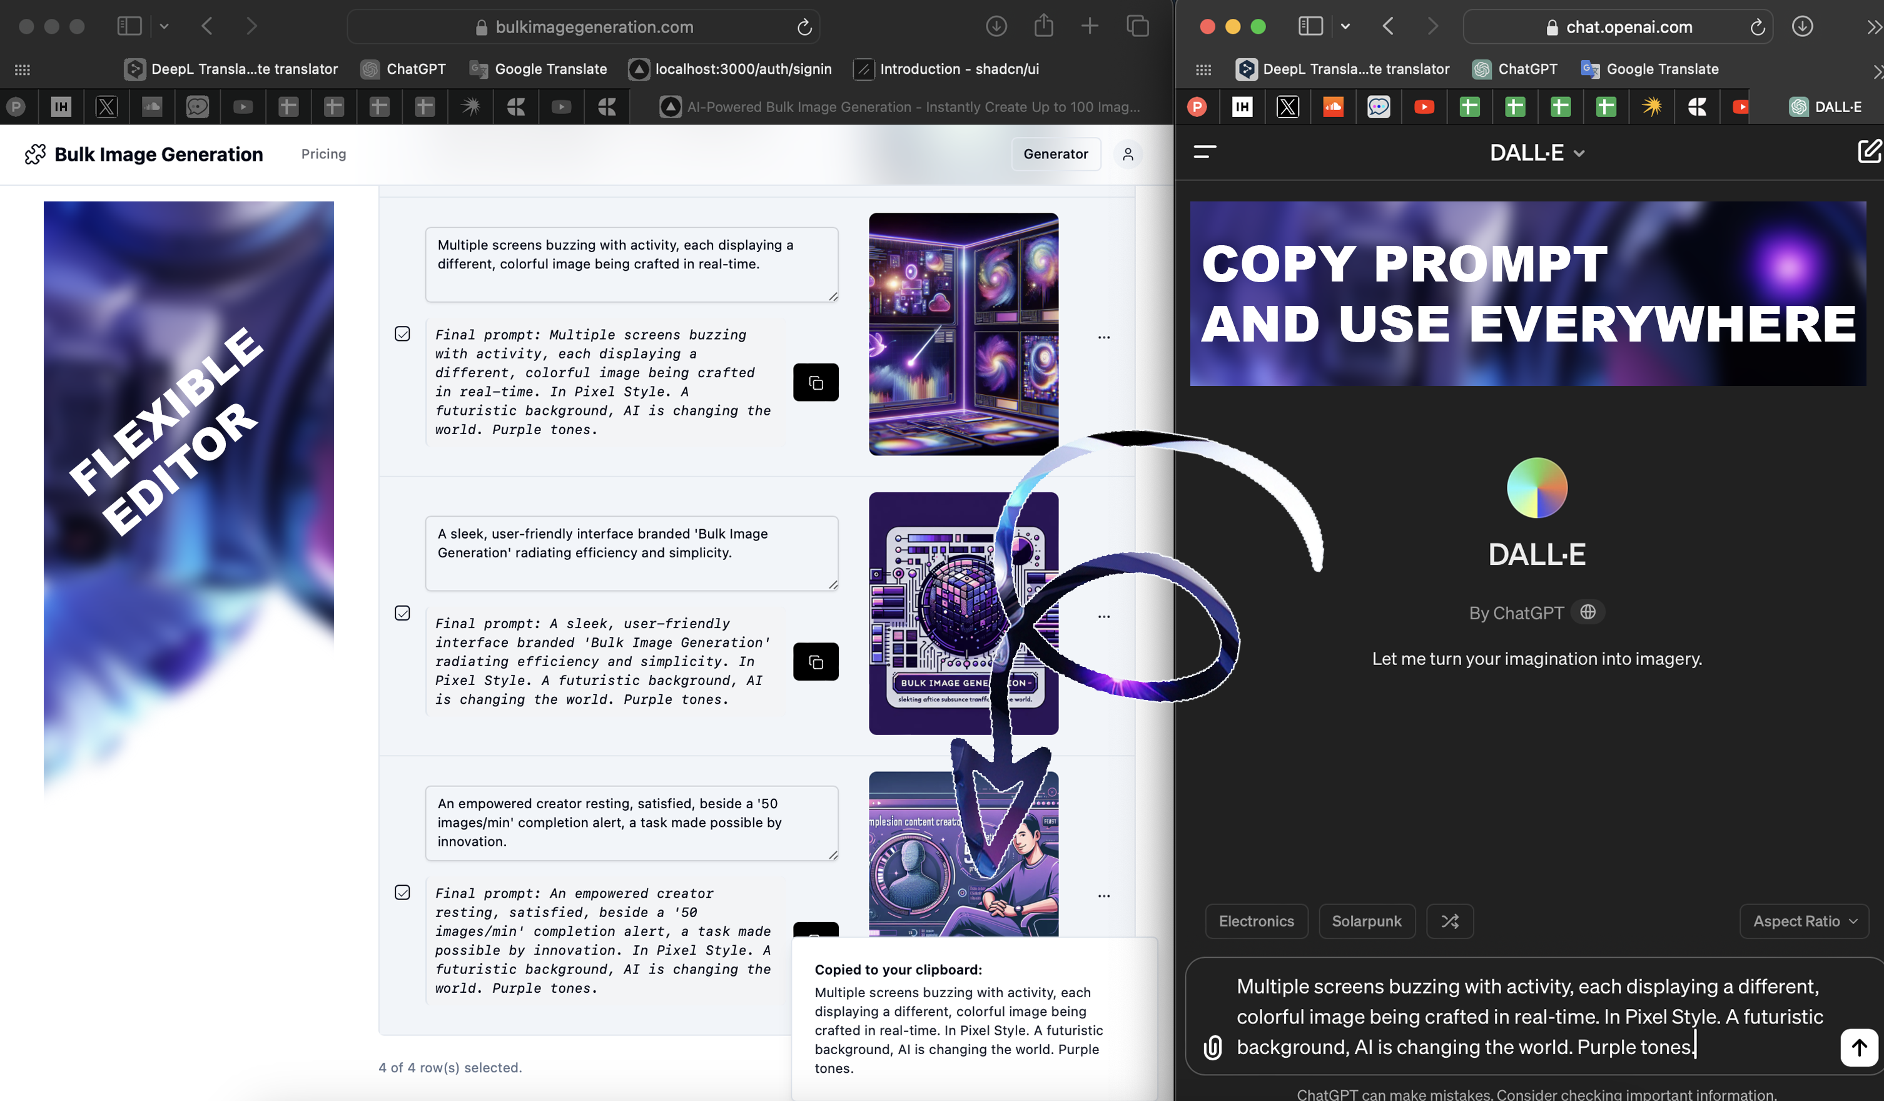
Task: Expand the DALL·E model dropdown in the header
Action: click(x=1536, y=153)
